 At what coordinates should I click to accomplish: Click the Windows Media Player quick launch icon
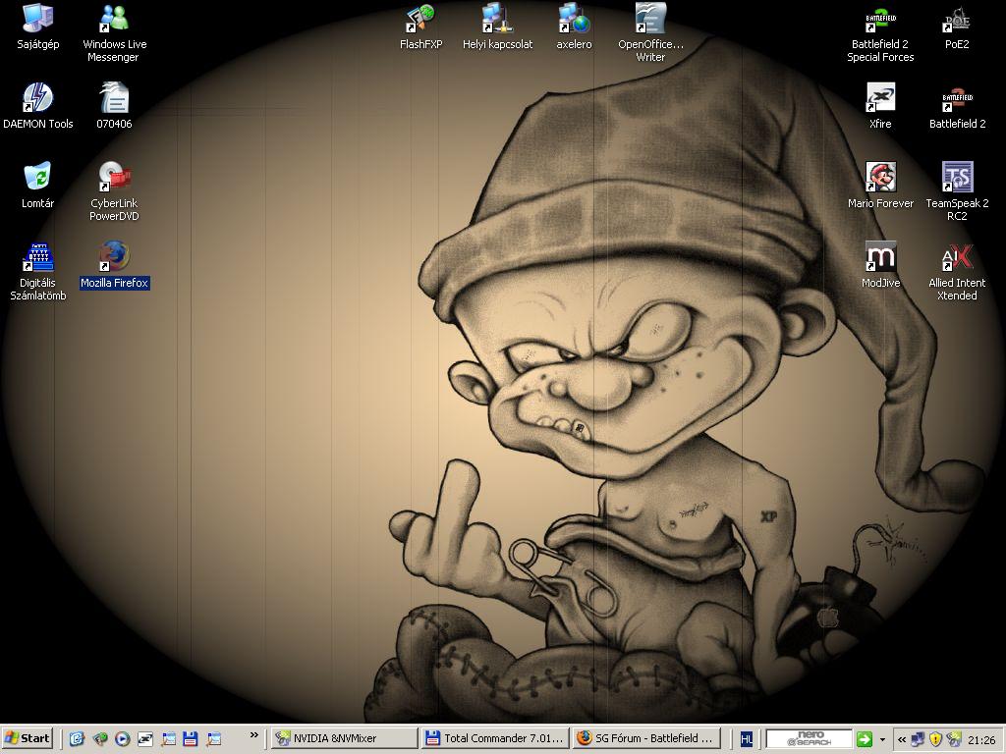coord(123,738)
